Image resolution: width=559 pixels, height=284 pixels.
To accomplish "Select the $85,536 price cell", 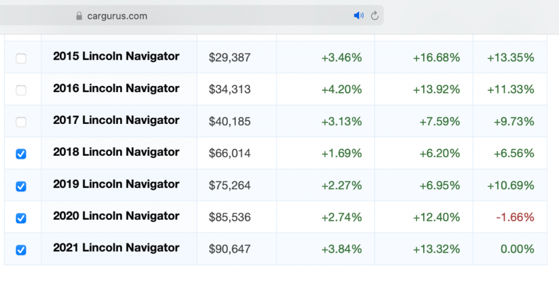I will point(230,218).
